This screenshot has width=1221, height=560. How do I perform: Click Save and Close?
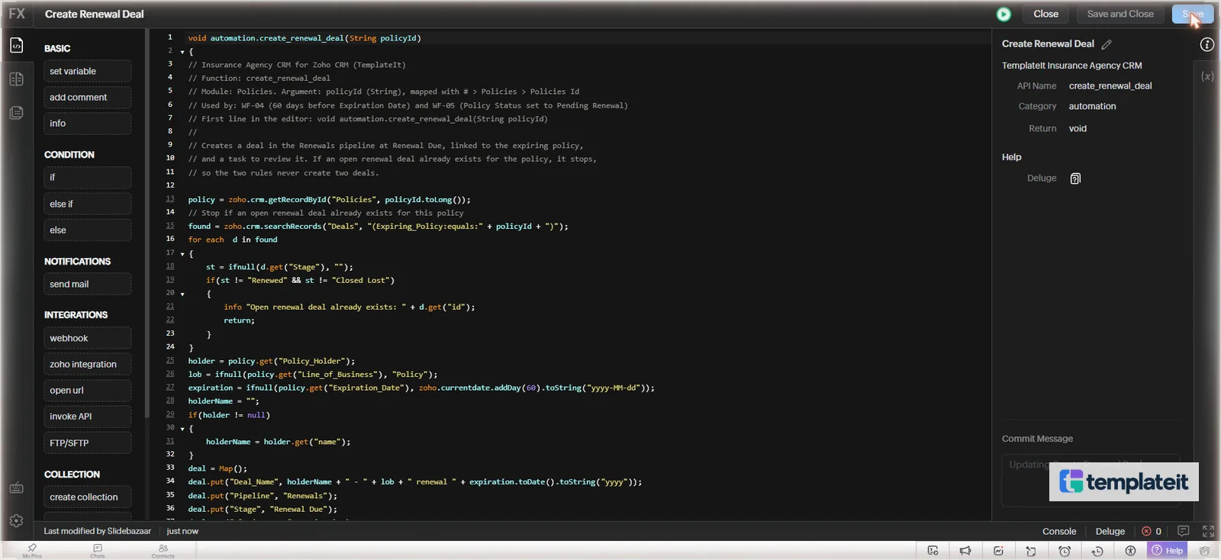1120,14
